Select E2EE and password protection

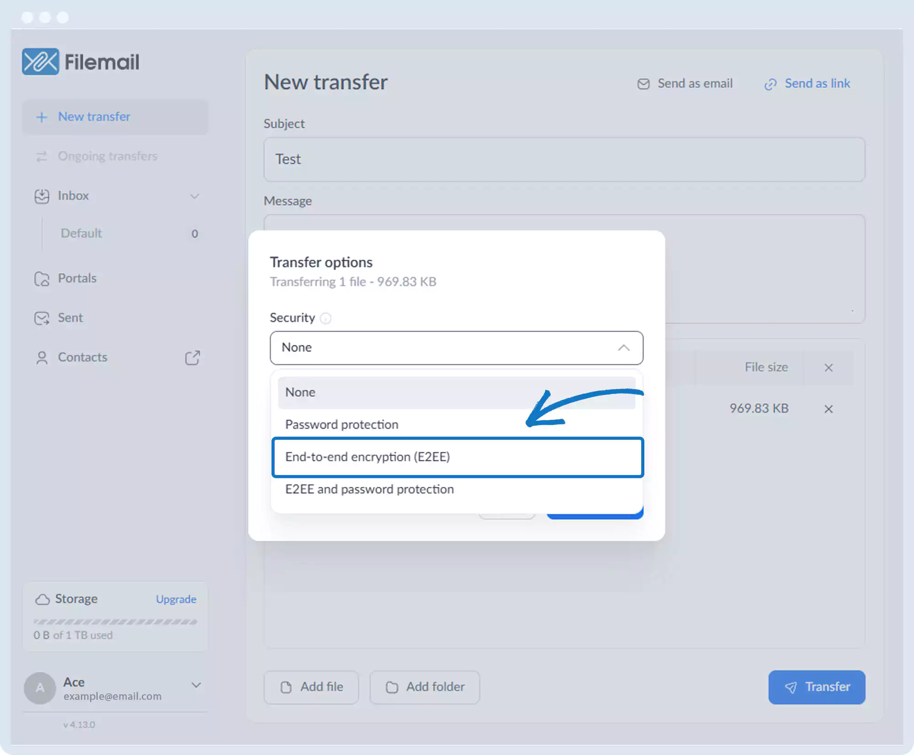coord(369,490)
